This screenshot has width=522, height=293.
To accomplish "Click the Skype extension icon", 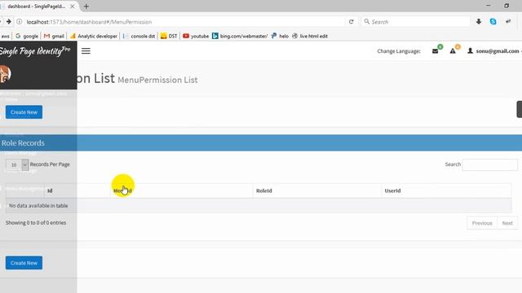I will click(493, 22).
